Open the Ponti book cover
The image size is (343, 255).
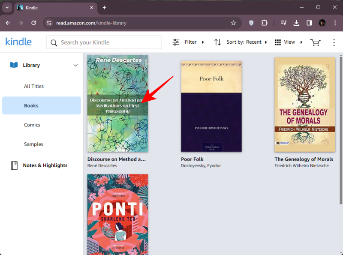pos(117,215)
